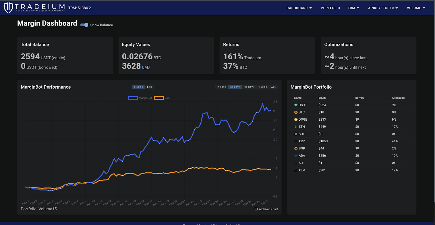The image size is (435, 225).
Task: Click the ADA coin icon
Action: tap(296, 156)
